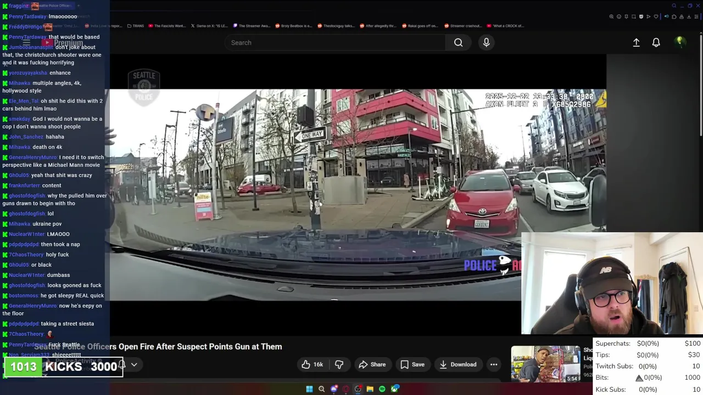Viewport: 703px width, 395px height.
Task: Click the heart bookmark icon in browser toolbar
Action: [656, 16]
